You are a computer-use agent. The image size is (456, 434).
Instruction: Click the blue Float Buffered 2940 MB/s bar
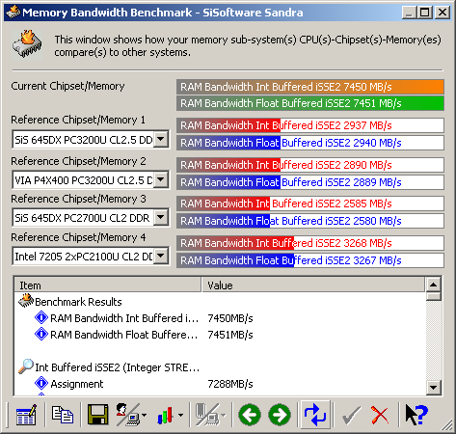(x=310, y=143)
